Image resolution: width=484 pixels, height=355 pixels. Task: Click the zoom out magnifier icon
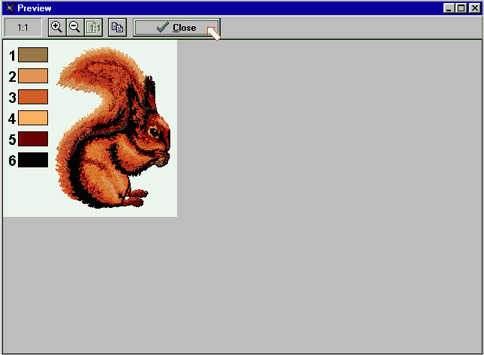point(75,28)
